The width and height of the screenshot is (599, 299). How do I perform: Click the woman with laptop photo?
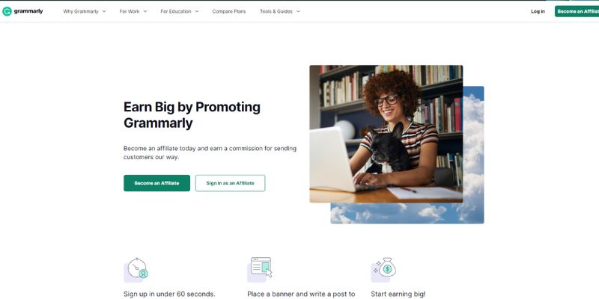click(386, 134)
